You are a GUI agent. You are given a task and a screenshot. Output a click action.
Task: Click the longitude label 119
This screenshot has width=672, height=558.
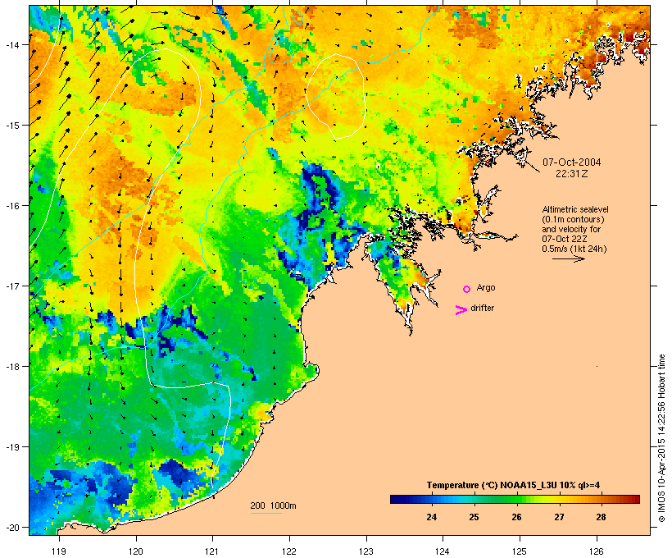59,551
